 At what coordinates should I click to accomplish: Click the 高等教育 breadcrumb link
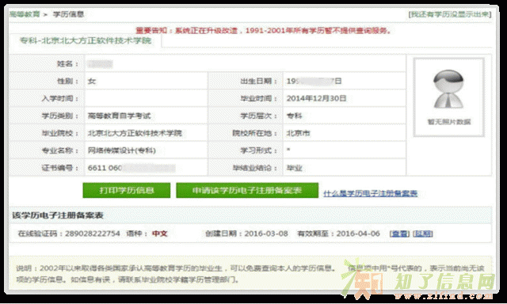coord(25,14)
